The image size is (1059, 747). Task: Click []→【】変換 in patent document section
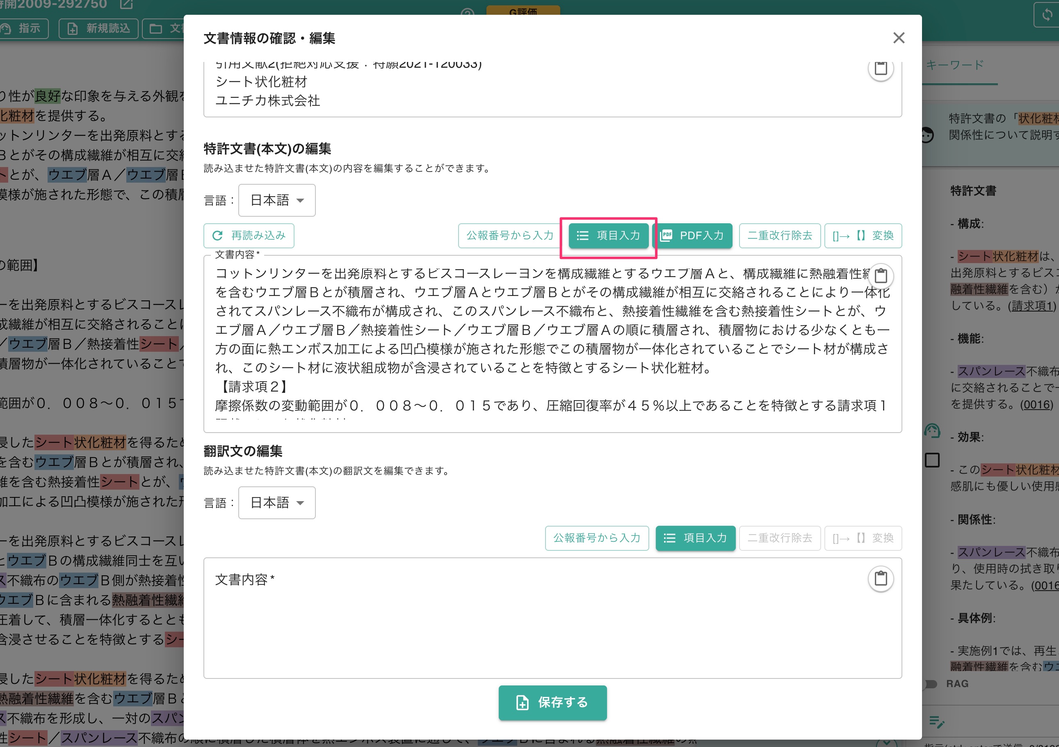(x=863, y=236)
